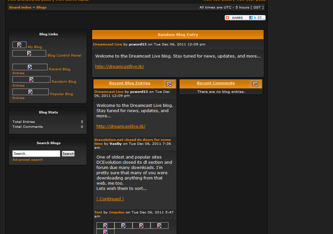
Task: Click the Search Blogs panel heading
Action: click(49, 143)
